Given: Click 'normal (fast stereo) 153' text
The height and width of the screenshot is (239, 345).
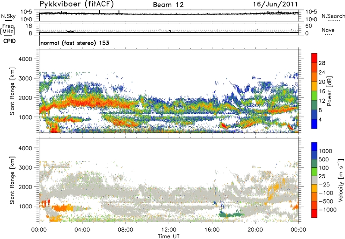Looking at the screenshot, I should pos(75,43).
